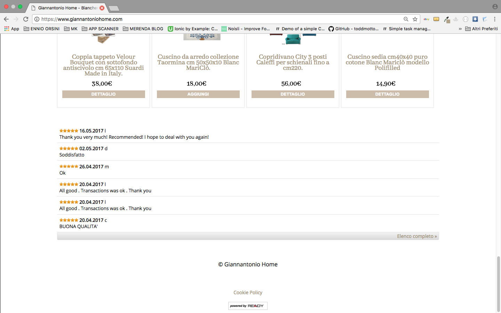Click the 18,00€ price text

pyautogui.click(x=197, y=83)
